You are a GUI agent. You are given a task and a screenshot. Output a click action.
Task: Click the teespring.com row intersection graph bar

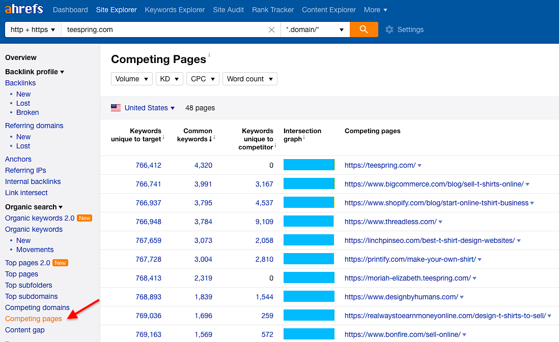tap(309, 165)
